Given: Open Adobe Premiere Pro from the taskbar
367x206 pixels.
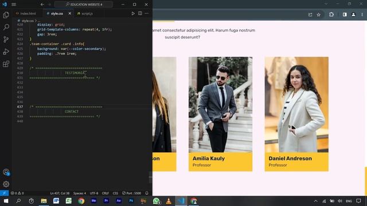Looking at the screenshot, I should click(x=106, y=201).
